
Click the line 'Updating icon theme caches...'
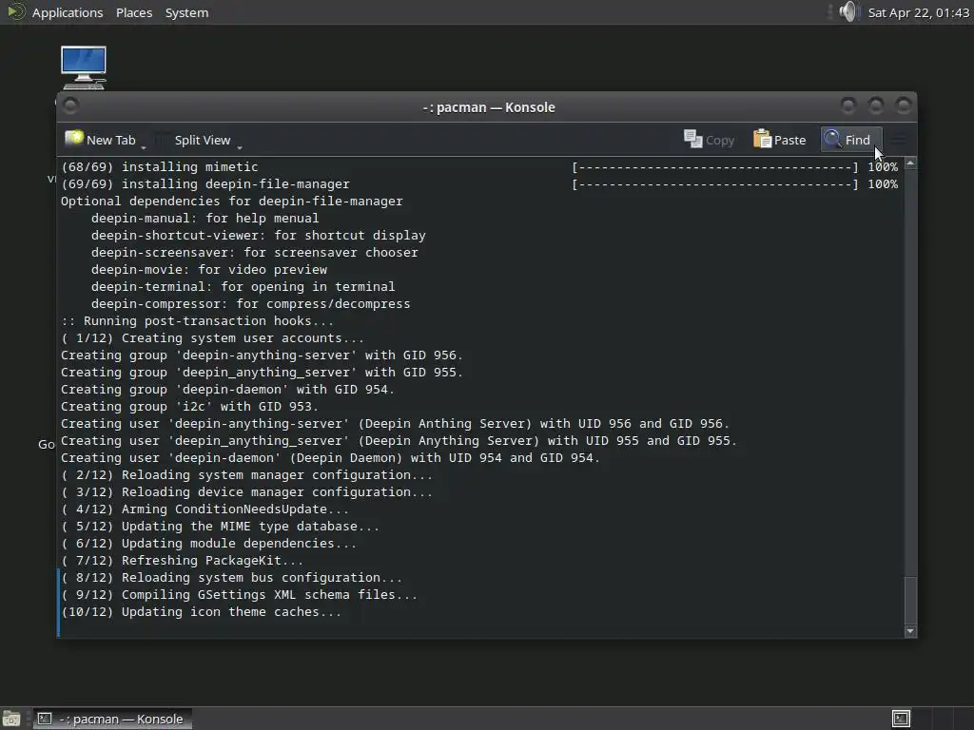[x=202, y=611]
